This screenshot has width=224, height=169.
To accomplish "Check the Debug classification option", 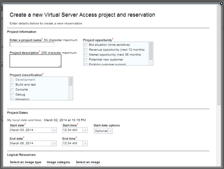I will 13,95.
